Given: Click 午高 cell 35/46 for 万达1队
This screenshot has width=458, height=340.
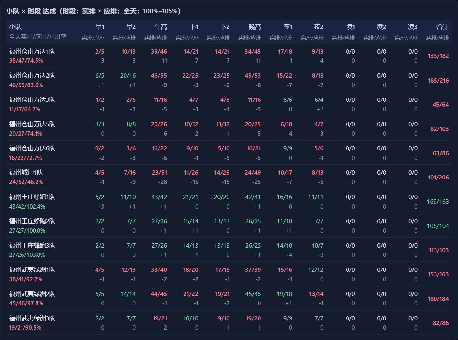Looking at the screenshot, I should pos(159,52).
